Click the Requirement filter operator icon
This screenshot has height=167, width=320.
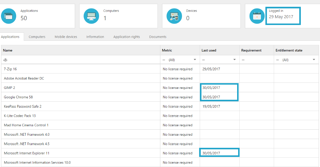tap(243, 60)
